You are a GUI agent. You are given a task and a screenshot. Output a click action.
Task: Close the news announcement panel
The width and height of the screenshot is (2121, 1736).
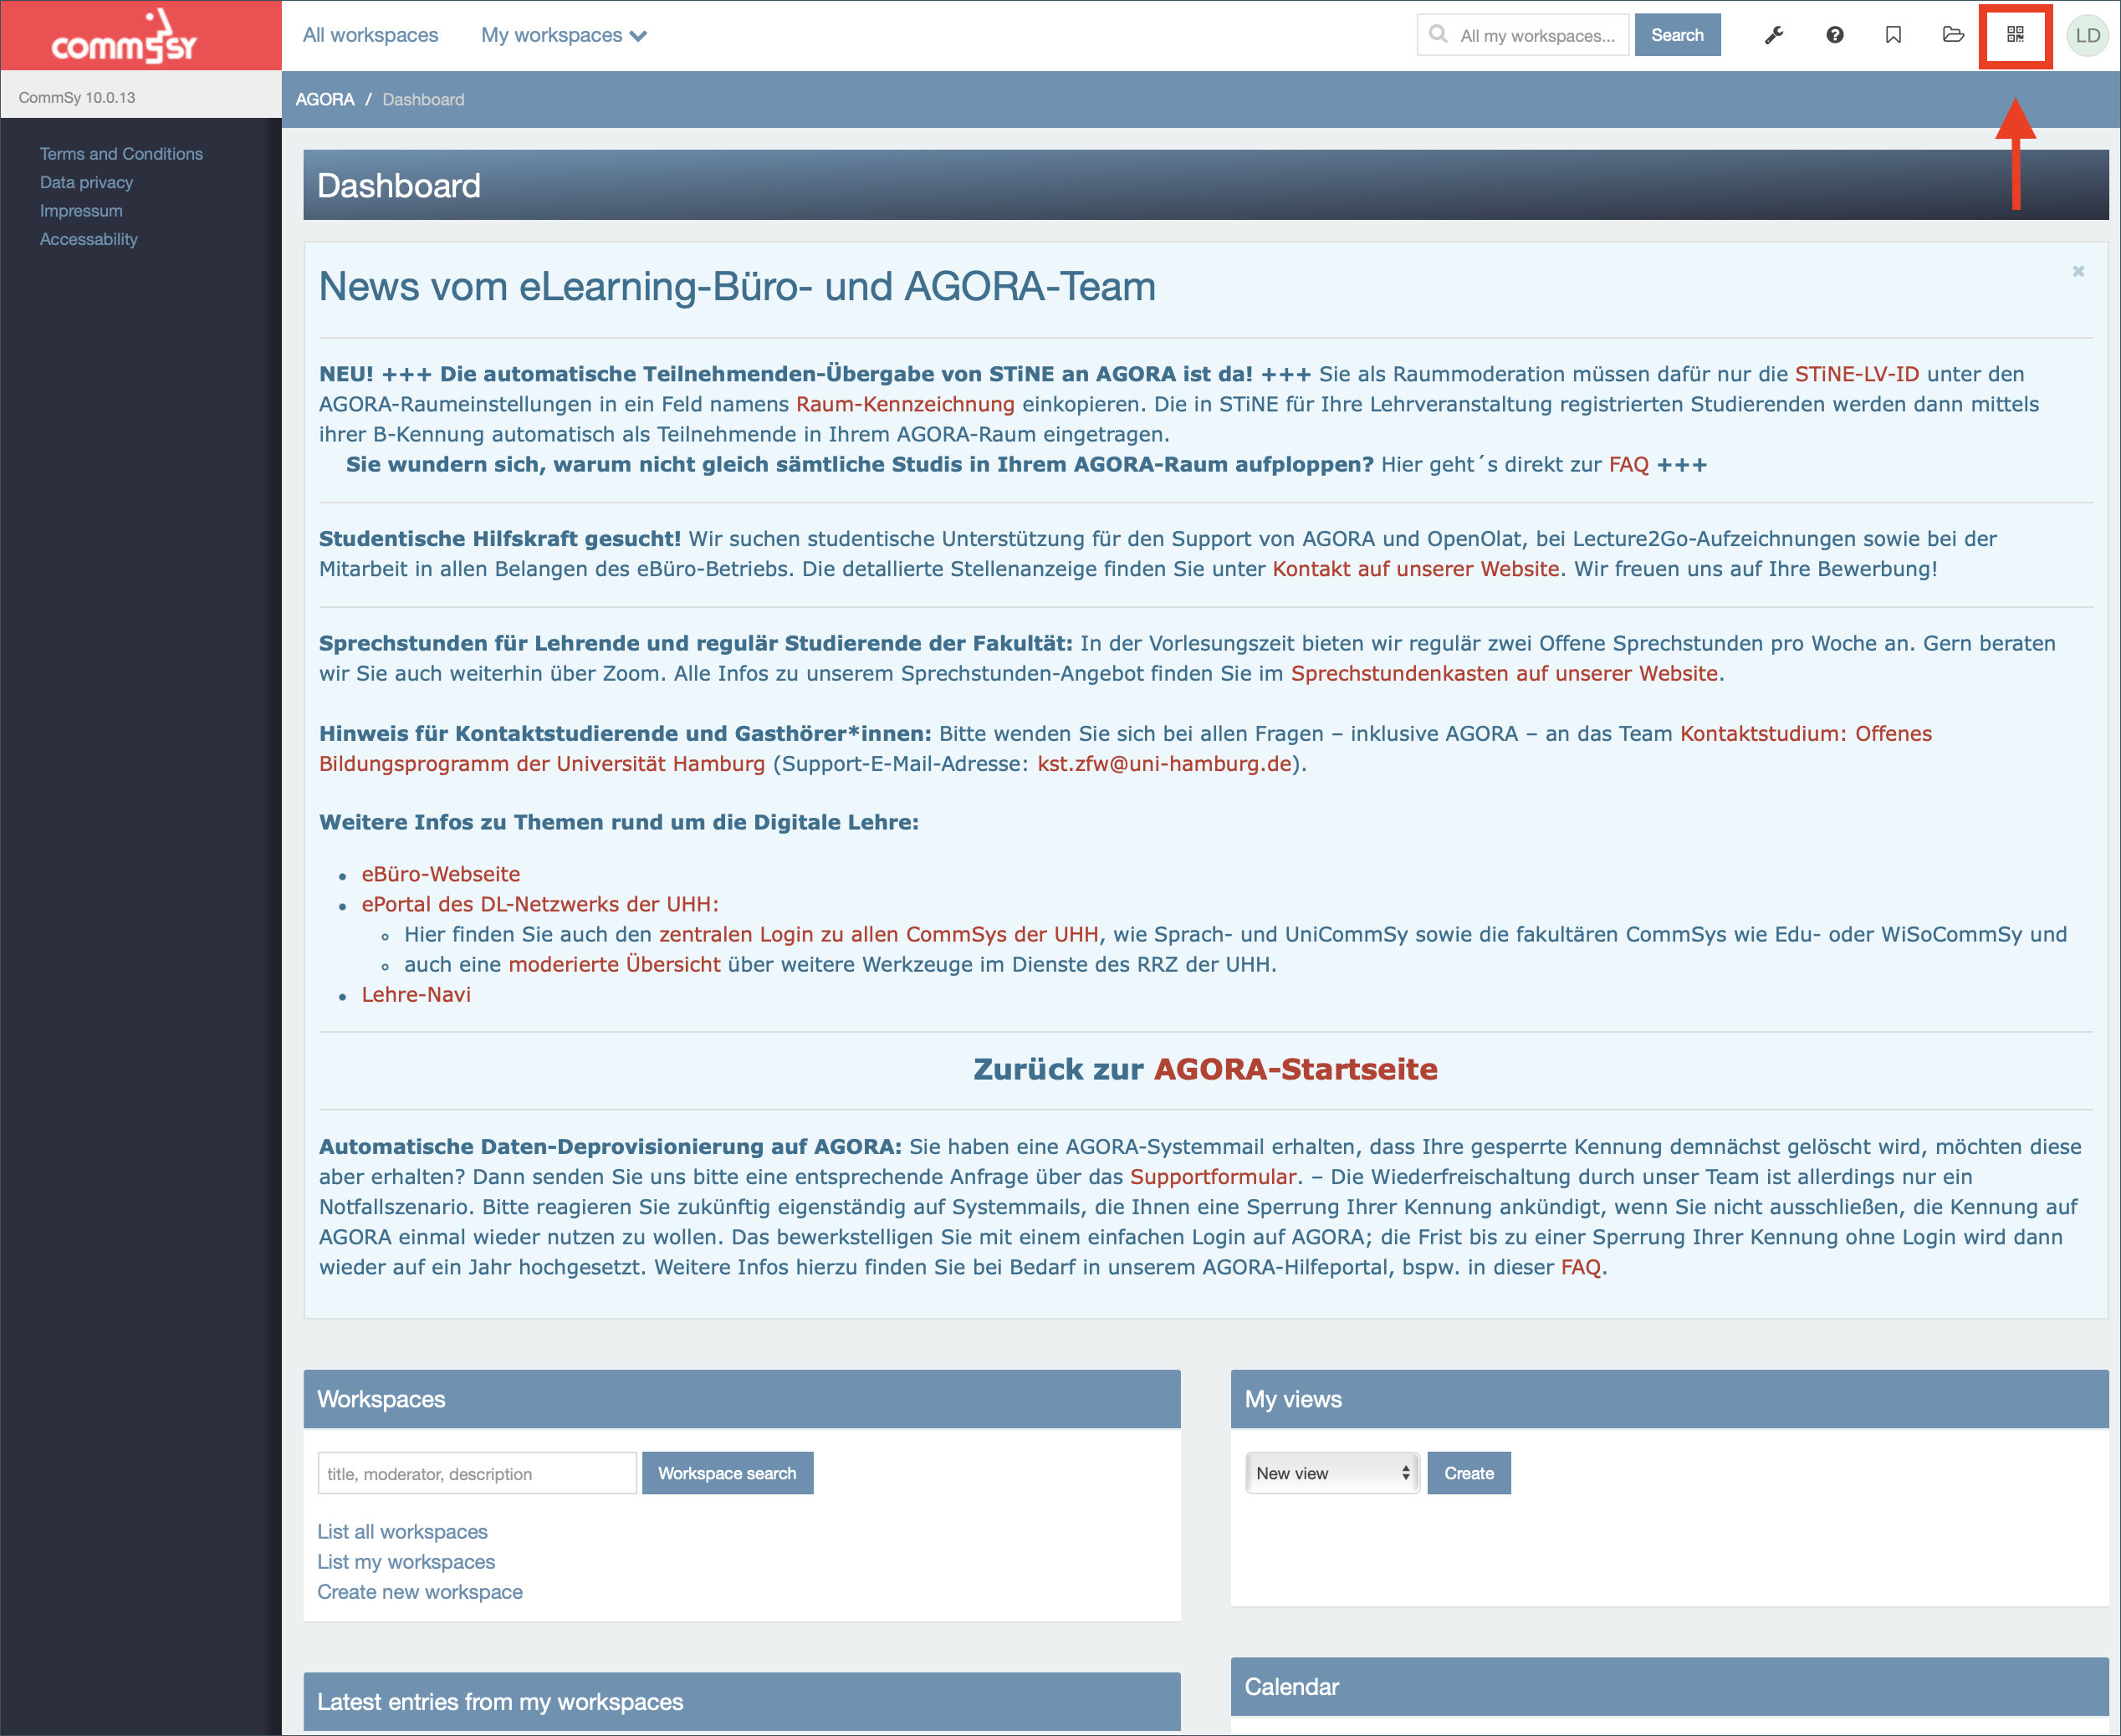tap(2078, 271)
